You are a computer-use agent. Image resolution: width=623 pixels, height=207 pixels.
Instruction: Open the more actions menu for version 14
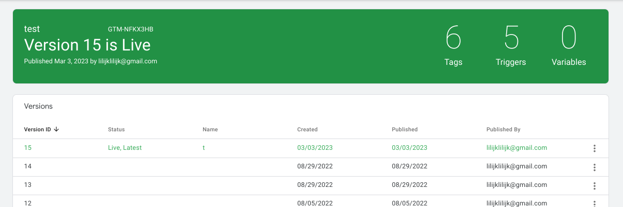tap(595, 167)
